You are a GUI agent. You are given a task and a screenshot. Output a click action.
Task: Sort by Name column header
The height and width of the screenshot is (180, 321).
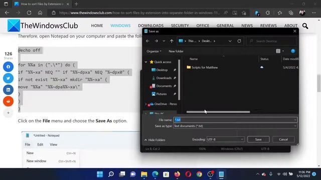point(194,59)
